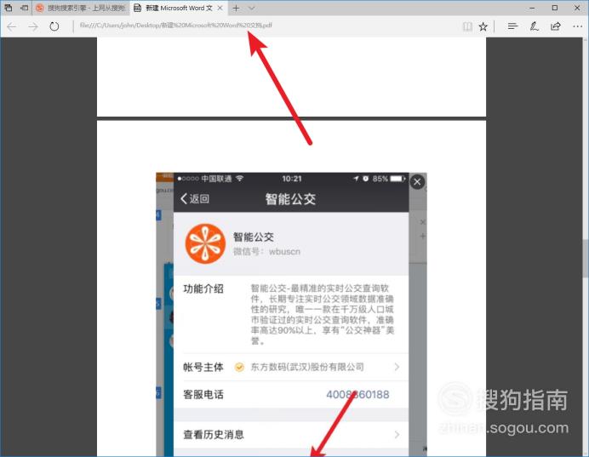The width and height of the screenshot is (589, 457).
Task: Click 东方数码(武汉)股份有限公司 text
Action: [307, 367]
